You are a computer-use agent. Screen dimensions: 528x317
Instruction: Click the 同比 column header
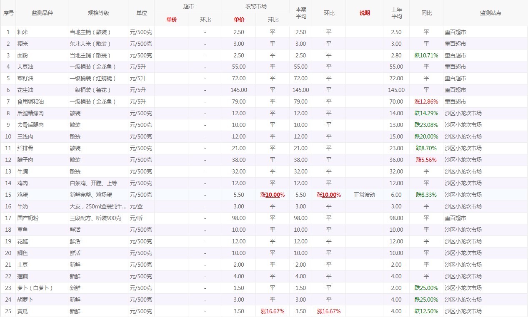426,13
